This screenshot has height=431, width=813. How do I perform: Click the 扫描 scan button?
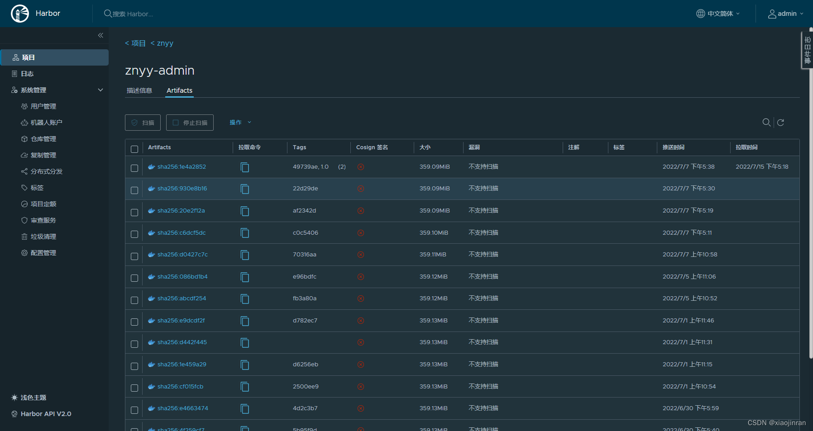click(143, 123)
